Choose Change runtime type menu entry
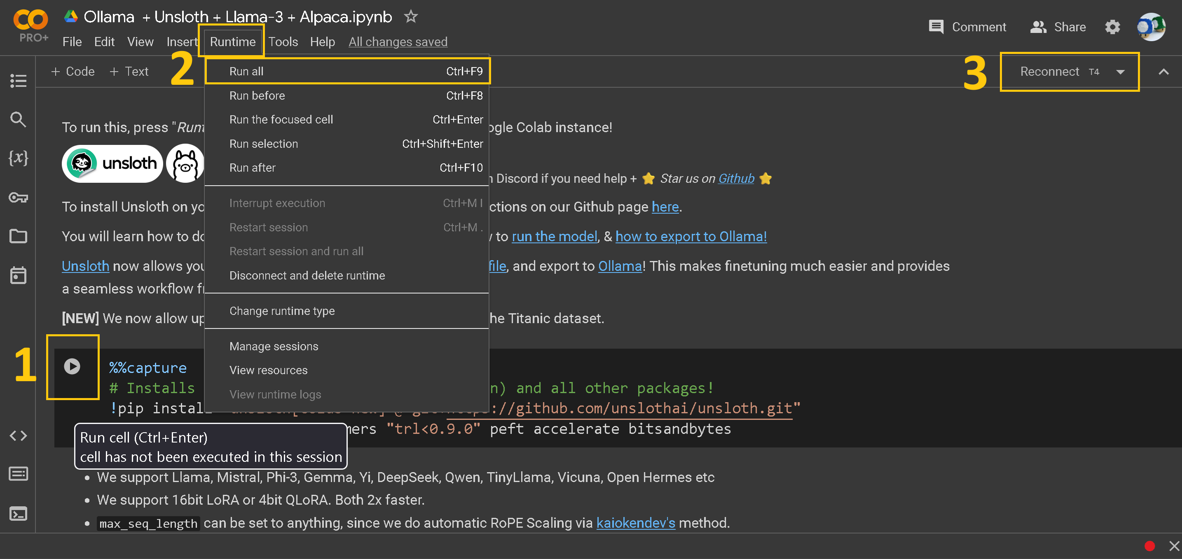 click(282, 311)
